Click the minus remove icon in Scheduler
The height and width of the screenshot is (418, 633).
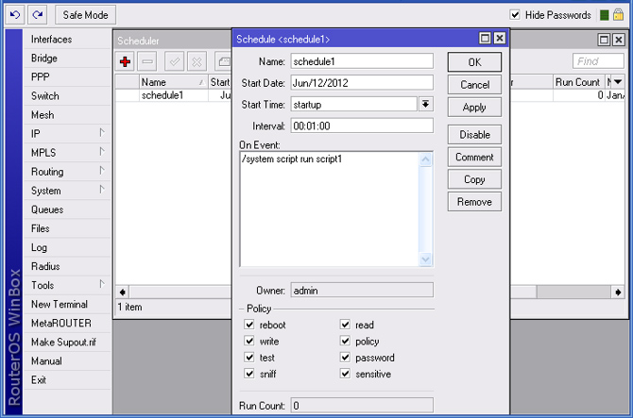[147, 61]
